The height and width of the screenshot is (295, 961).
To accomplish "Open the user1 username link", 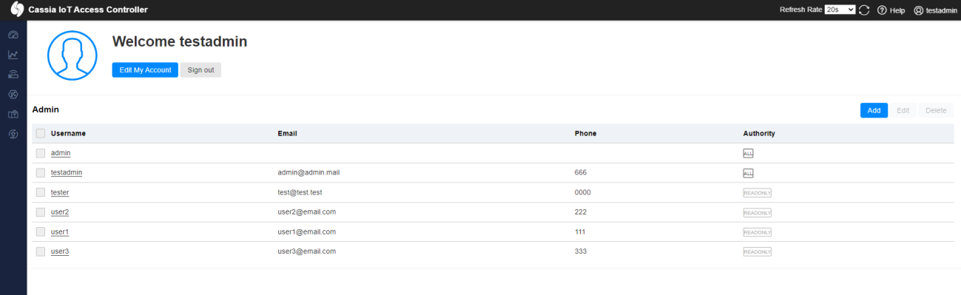I will tap(60, 231).
